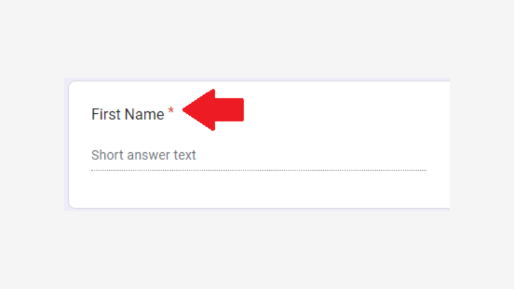Click the question card's left border edge
The height and width of the screenshot is (289, 514).
pyautogui.click(x=69, y=144)
